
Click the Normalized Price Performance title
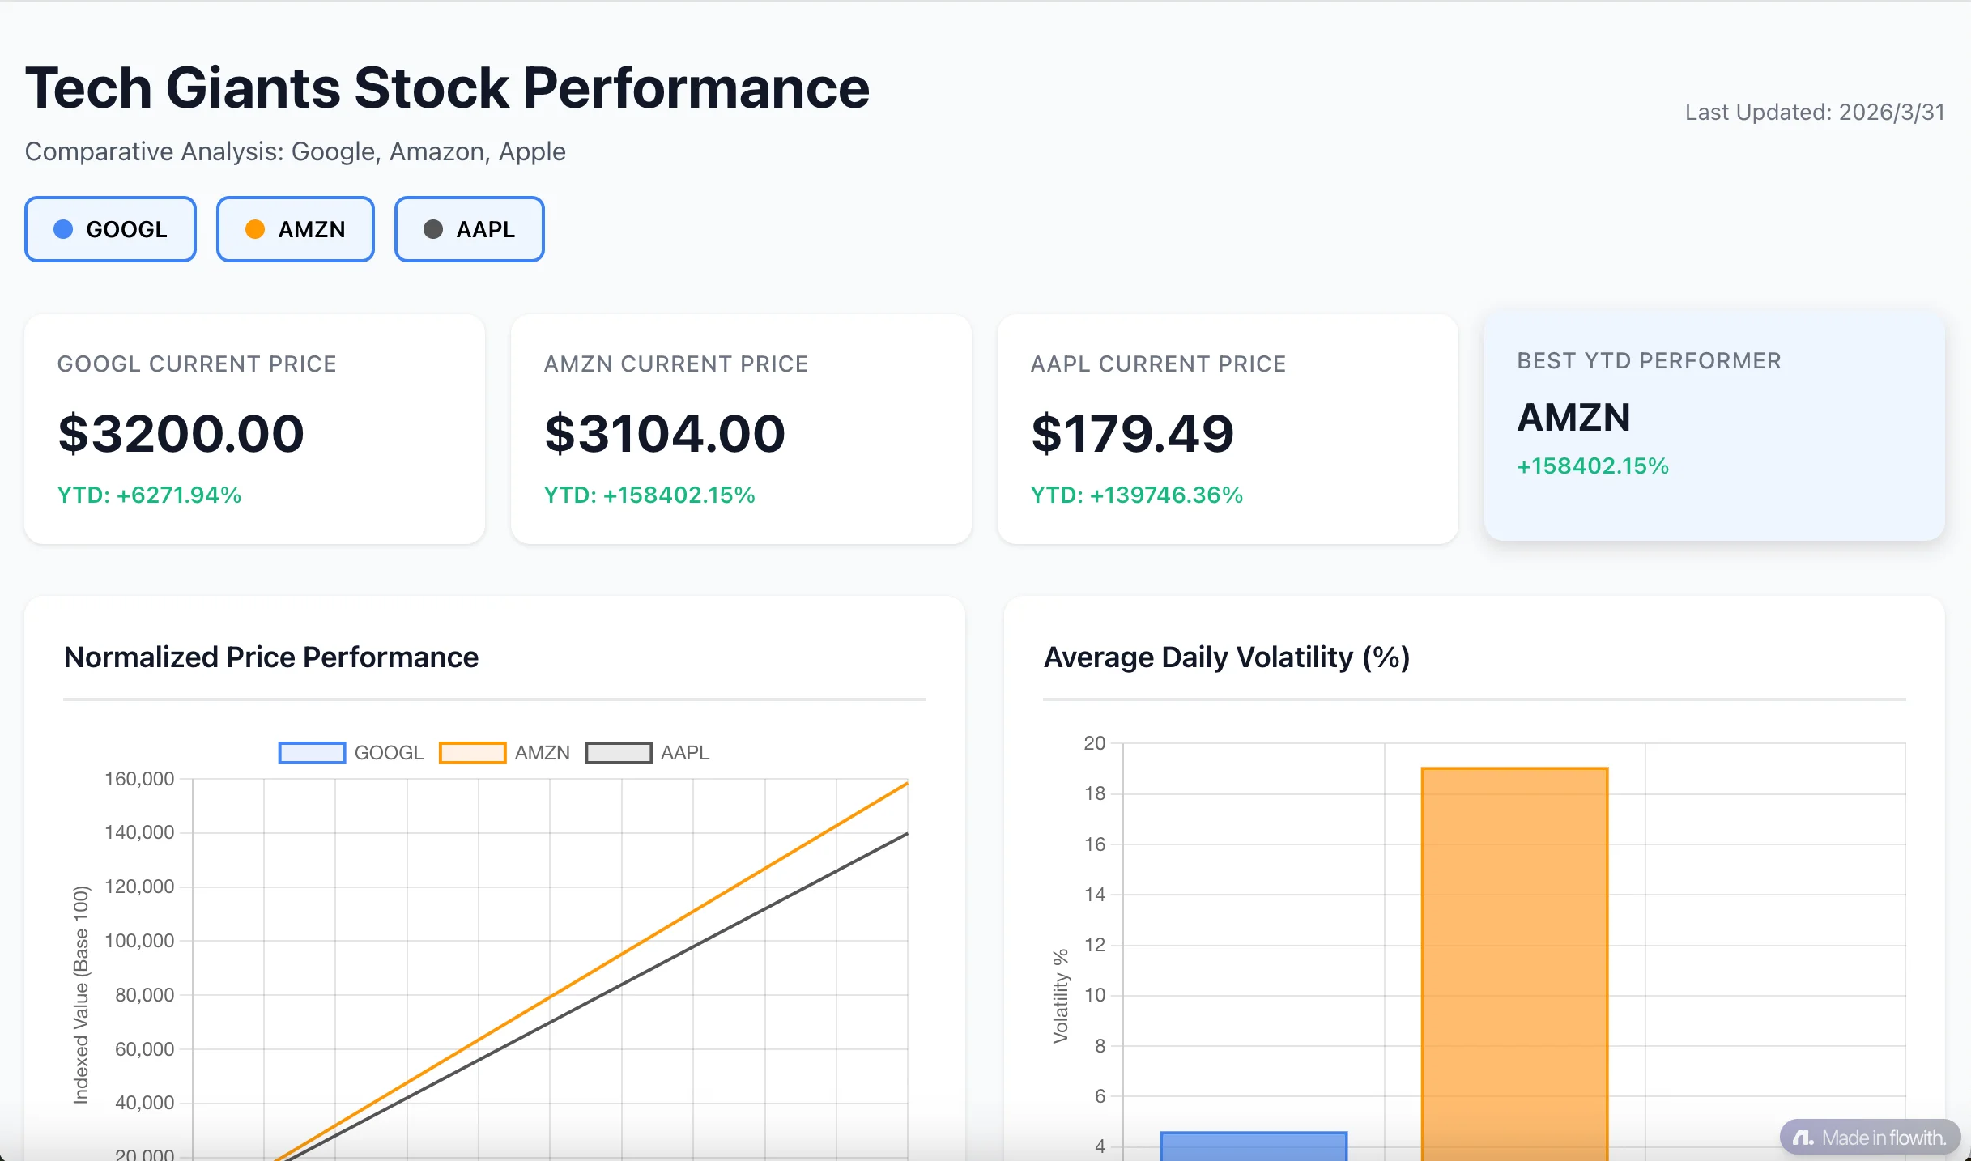(271, 657)
